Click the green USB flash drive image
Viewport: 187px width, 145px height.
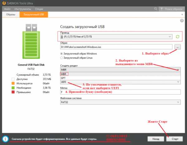click(x=31, y=41)
